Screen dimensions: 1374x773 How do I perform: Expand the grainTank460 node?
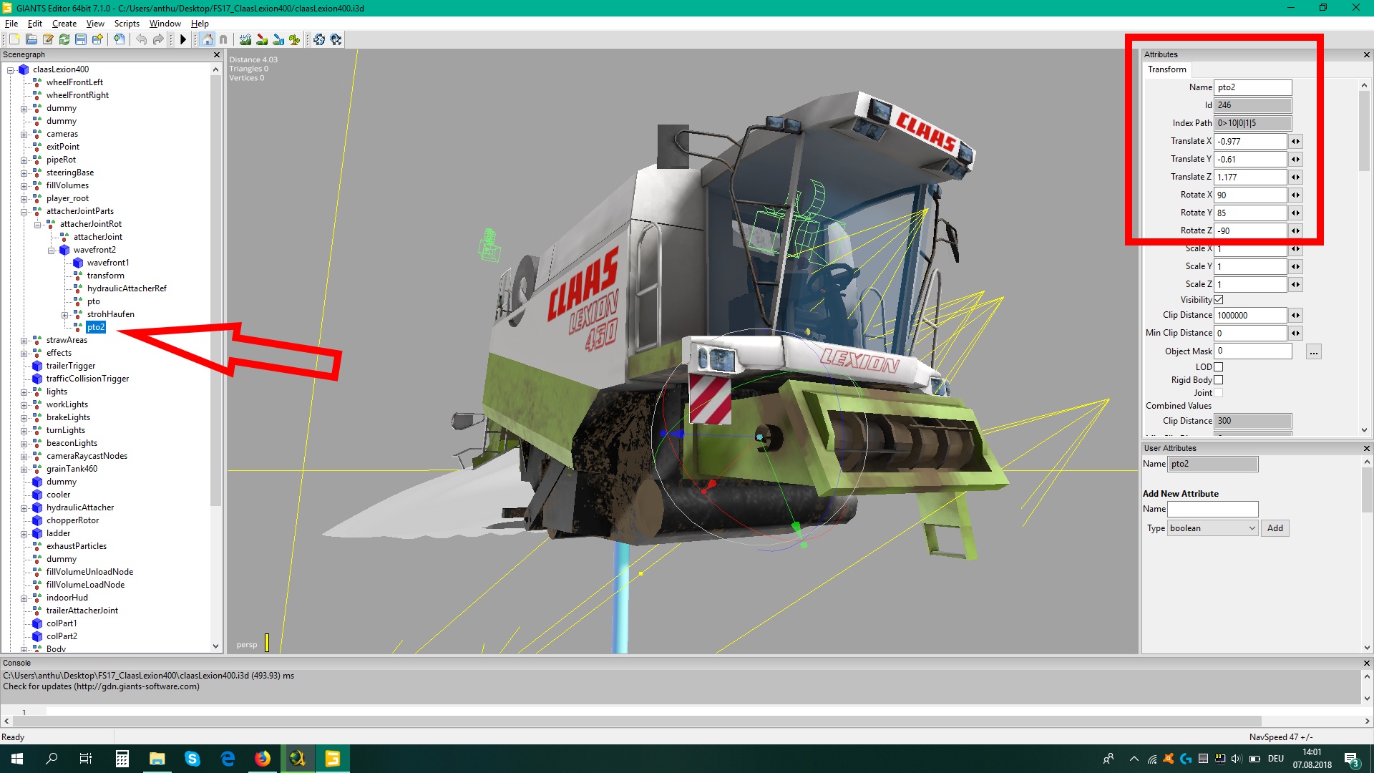pos(24,470)
